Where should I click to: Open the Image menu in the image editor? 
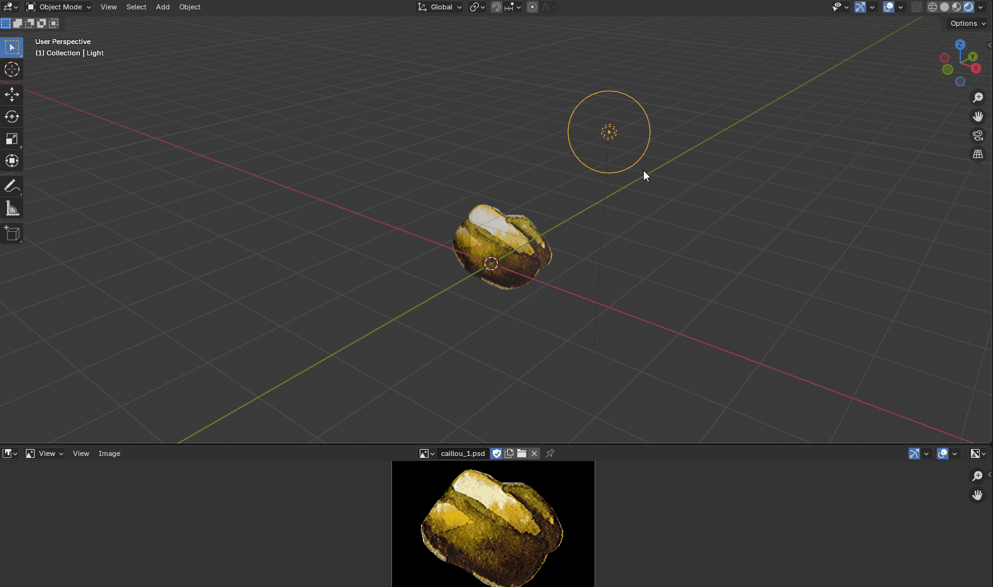(109, 453)
